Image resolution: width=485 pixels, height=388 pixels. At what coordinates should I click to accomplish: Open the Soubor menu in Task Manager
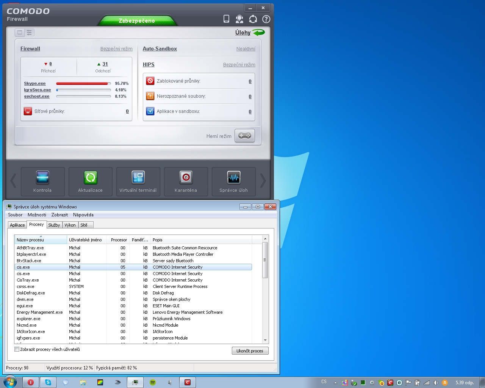coord(15,215)
